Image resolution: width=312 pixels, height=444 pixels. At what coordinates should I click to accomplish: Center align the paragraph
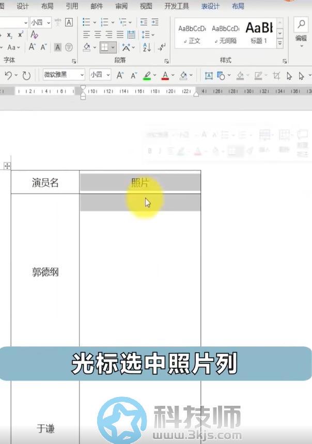tap(98, 35)
